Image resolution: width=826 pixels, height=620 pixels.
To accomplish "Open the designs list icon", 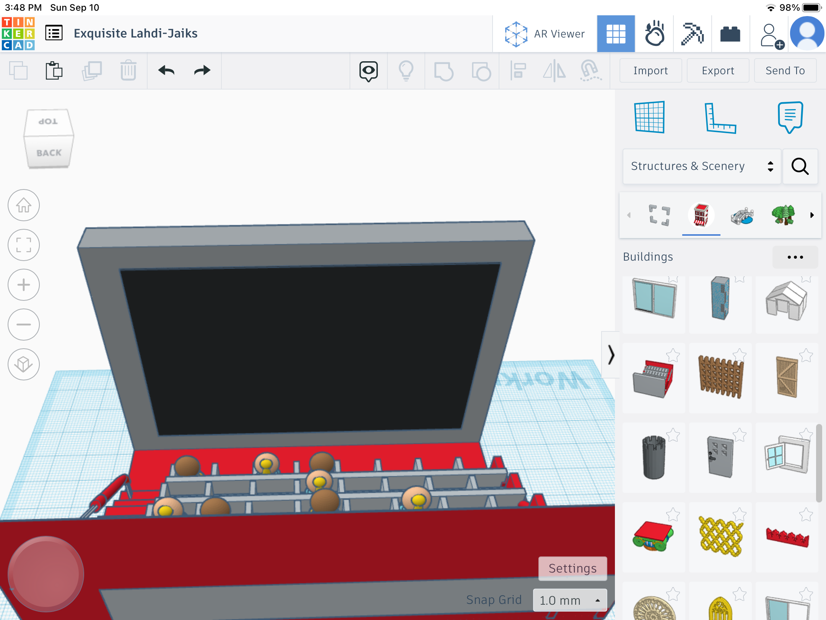I will 54,33.
